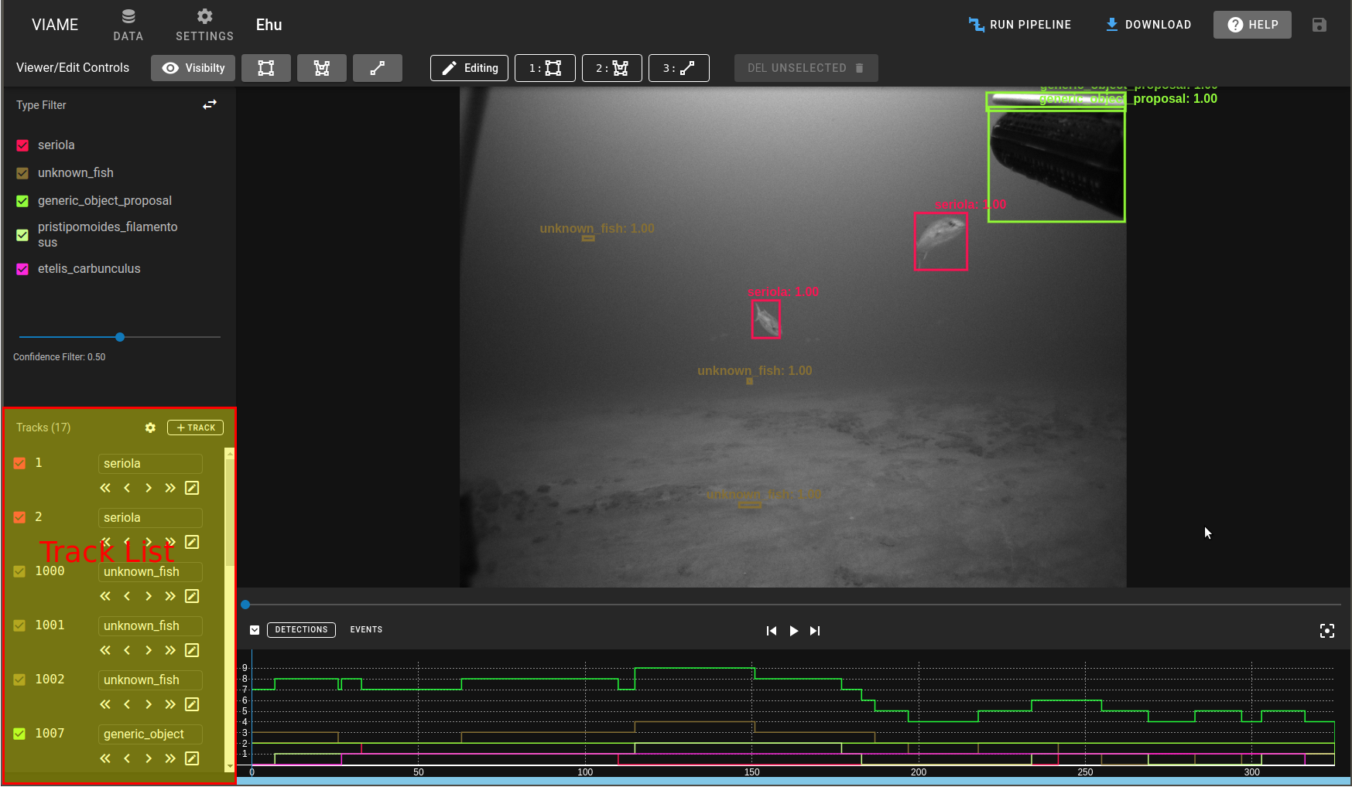
Task: Select editing mode 3 line
Action: pos(679,68)
